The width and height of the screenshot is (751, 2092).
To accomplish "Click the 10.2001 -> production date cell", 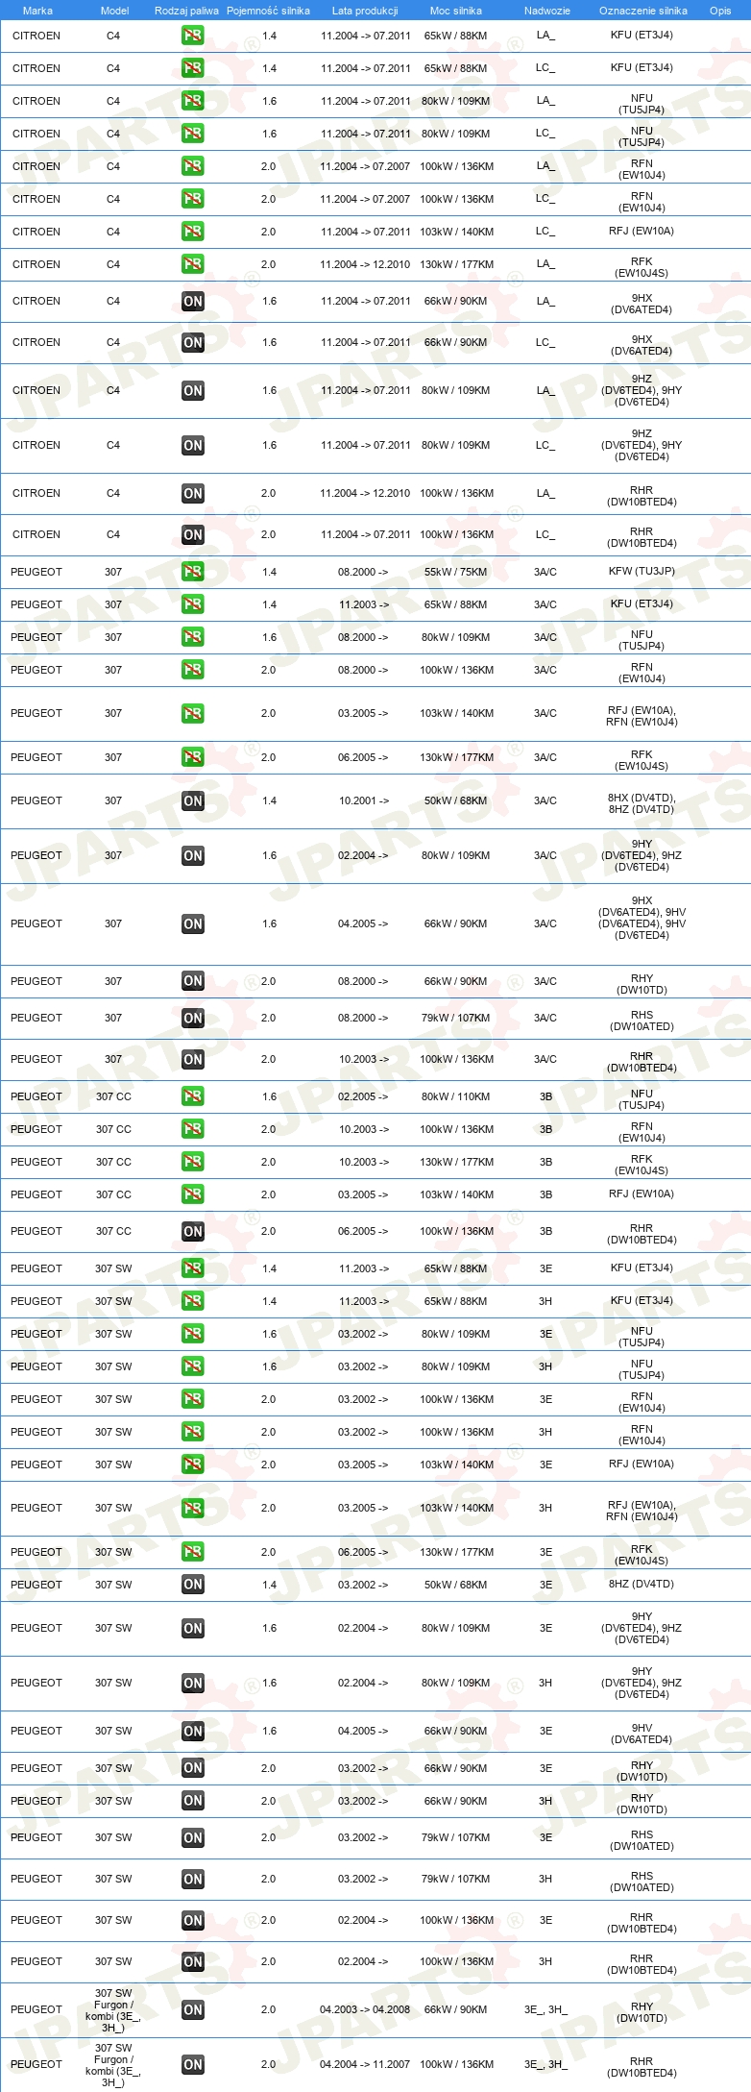I will 364,800.
